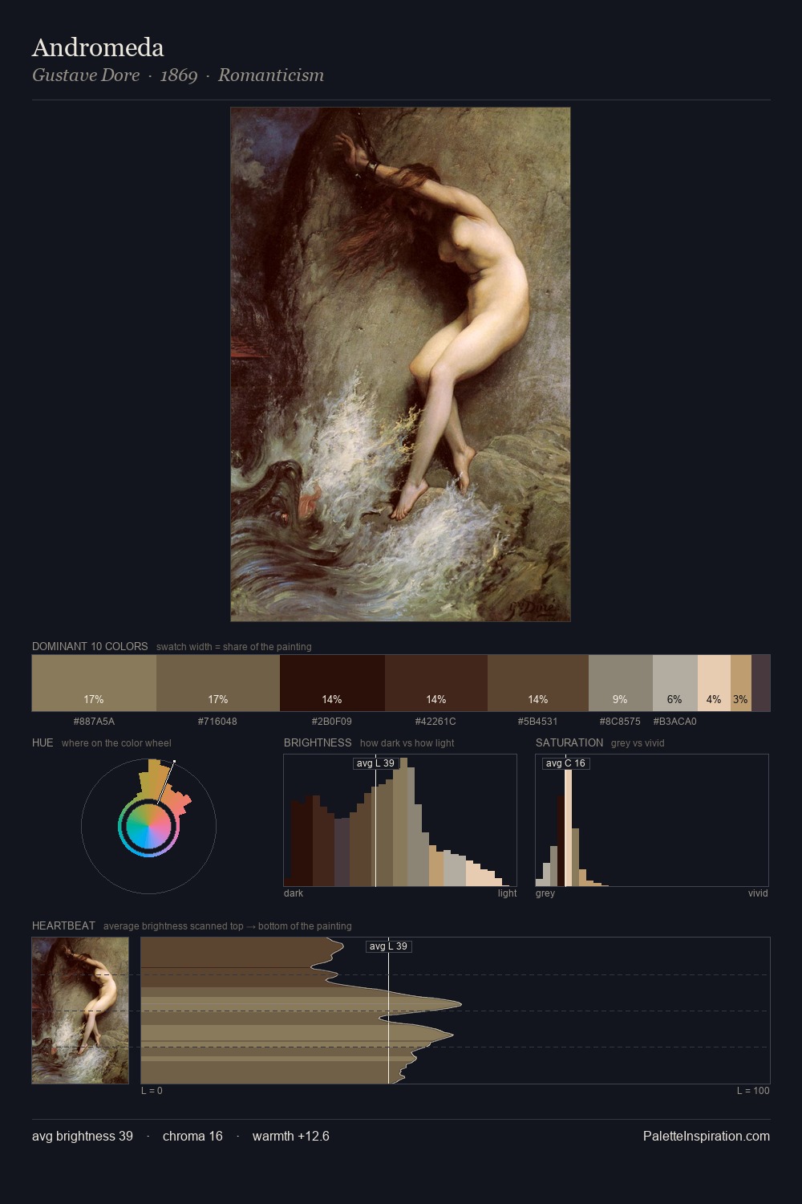Screen dimensions: 802x1204
Task: Click the 'avg brightness 39' footer text
Action: click(x=83, y=1136)
